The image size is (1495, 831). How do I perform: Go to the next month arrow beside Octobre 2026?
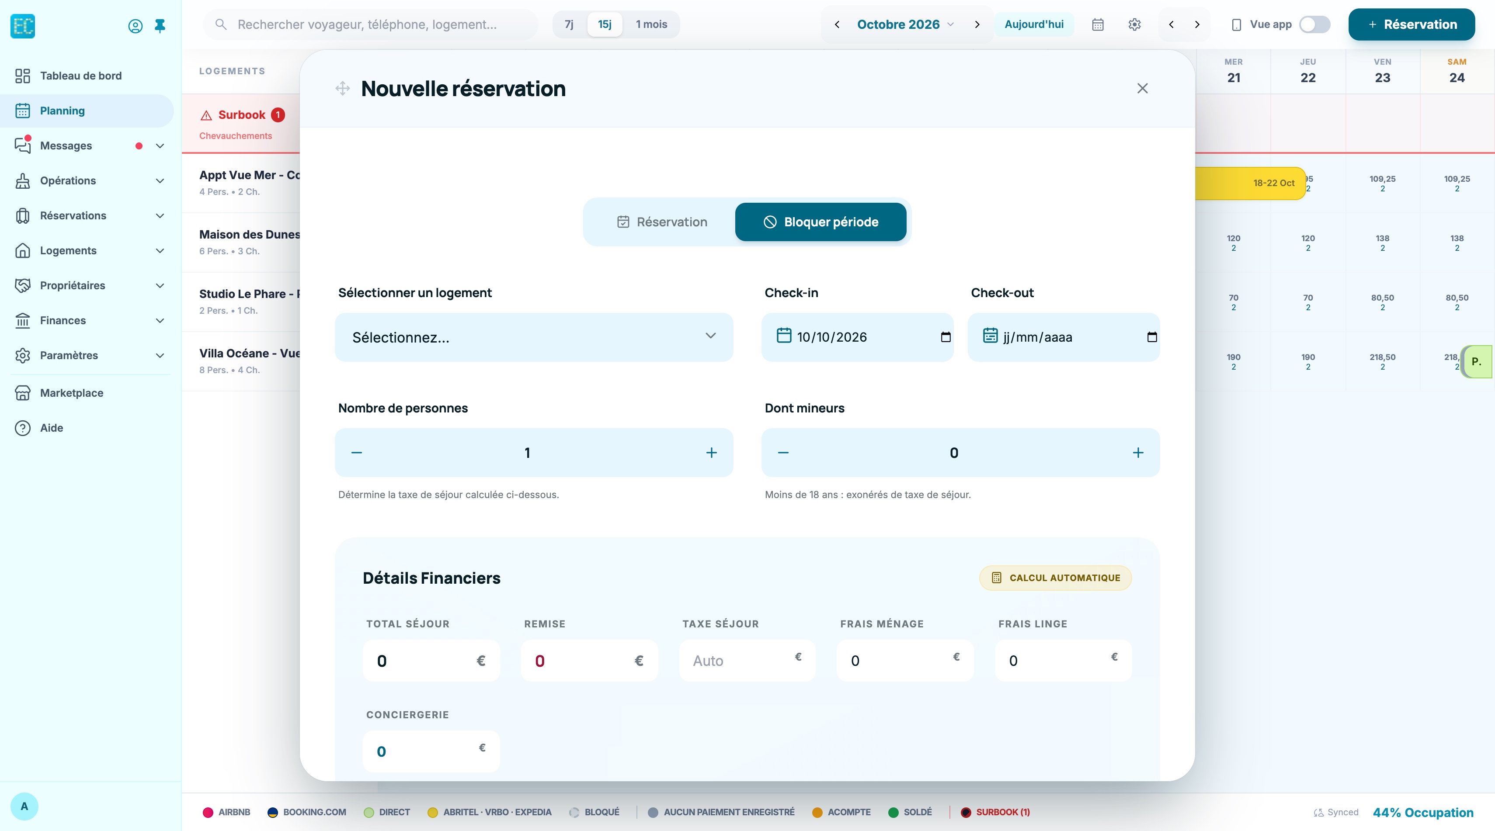977,24
